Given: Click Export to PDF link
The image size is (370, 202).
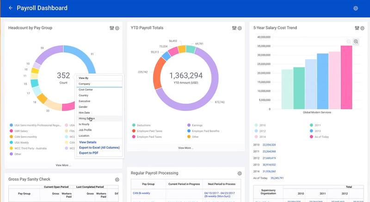Looking at the screenshot, I should 89,153.
